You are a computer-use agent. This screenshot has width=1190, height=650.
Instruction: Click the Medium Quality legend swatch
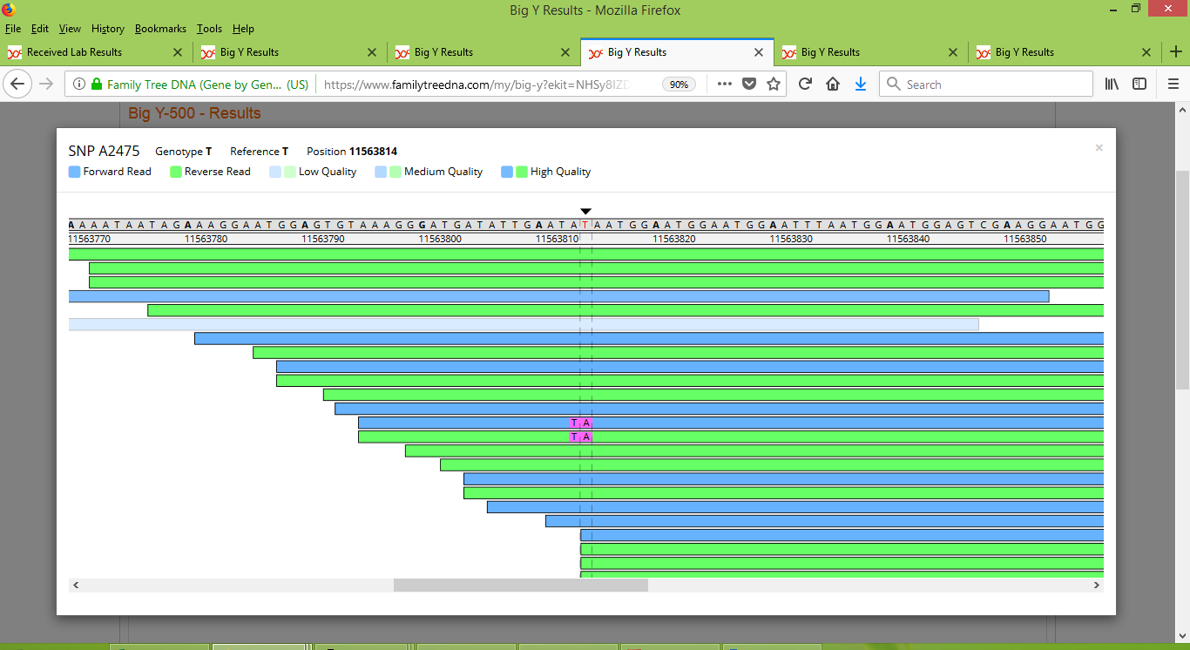pyautogui.click(x=388, y=172)
